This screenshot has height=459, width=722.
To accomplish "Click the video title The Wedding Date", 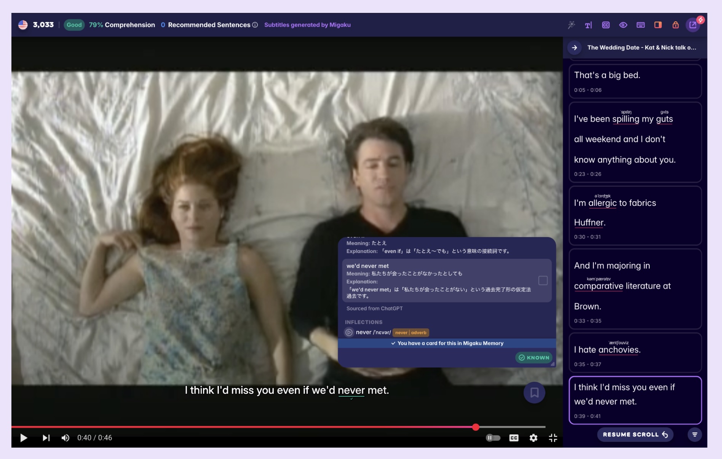I will [642, 48].
